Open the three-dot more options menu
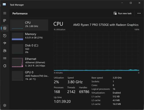 [139, 13]
